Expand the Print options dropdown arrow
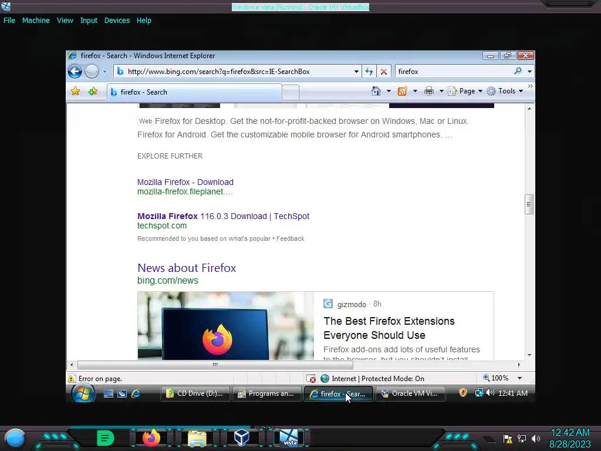The height and width of the screenshot is (451, 601). click(441, 91)
